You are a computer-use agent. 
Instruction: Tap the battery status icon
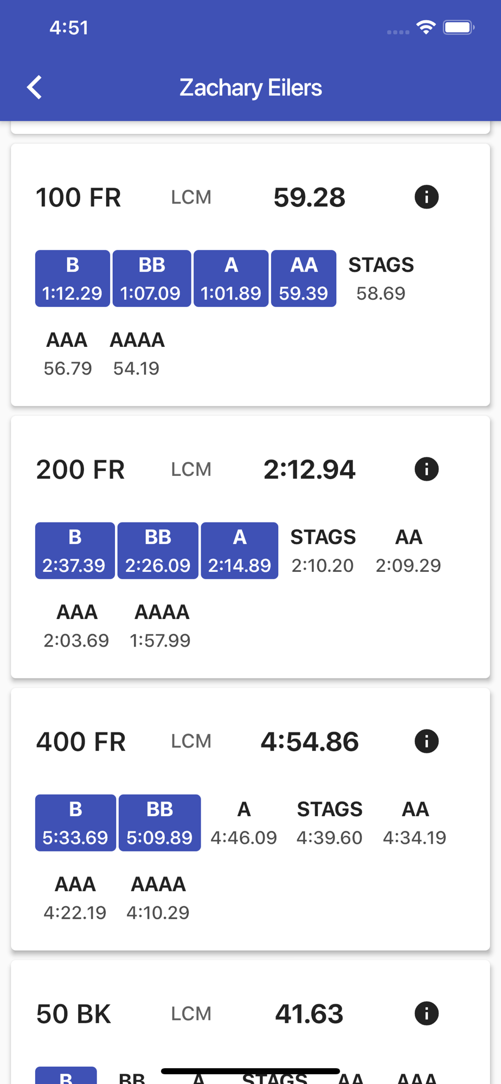tap(459, 27)
